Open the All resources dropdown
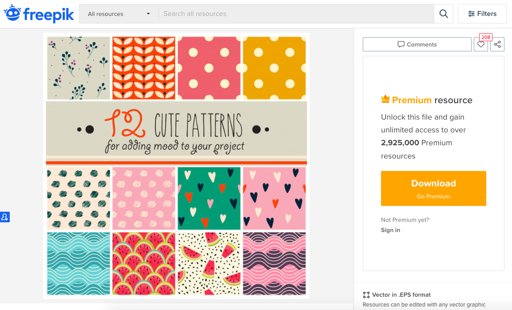This screenshot has height=310, width=512. pyautogui.click(x=119, y=14)
